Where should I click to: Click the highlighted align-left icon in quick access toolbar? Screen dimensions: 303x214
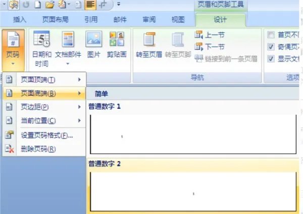(x=90, y=5)
